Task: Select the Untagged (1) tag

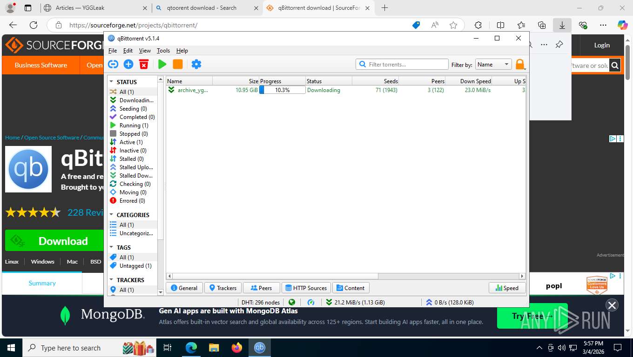Action: [x=133, y=266]
